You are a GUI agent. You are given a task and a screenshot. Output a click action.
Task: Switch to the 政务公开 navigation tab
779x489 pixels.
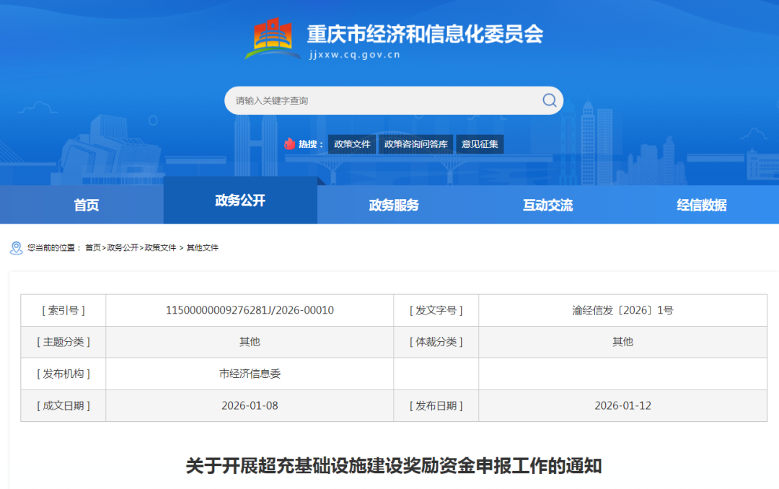click(x=240, y=201)
